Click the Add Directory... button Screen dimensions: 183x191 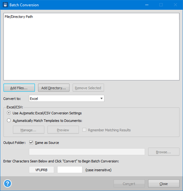(54, 88)
